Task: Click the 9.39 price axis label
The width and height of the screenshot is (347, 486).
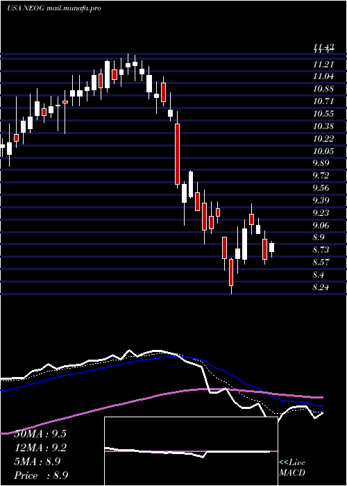Action: click(321, 201)
